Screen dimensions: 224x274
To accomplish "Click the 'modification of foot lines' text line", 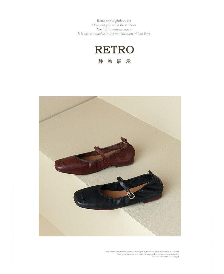I will 114,33.
